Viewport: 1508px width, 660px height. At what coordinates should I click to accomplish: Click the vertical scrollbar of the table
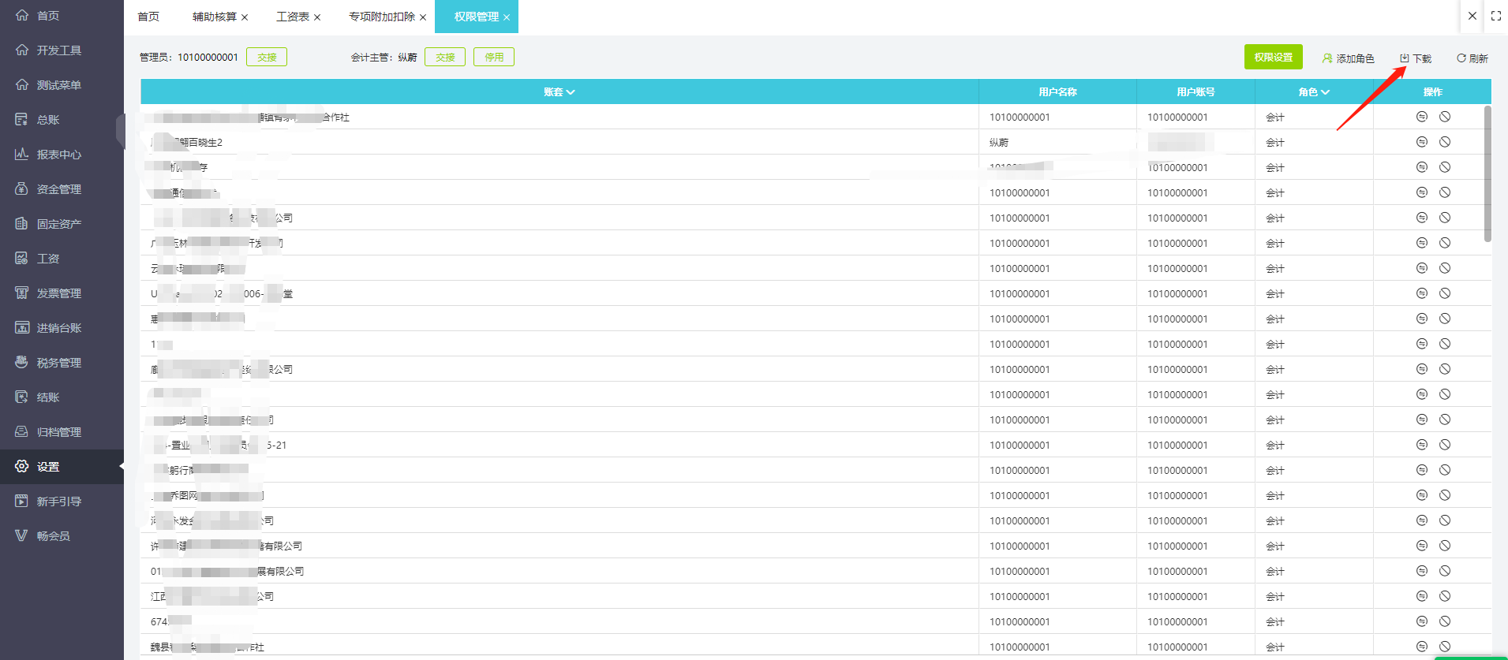click(1487, 173)
